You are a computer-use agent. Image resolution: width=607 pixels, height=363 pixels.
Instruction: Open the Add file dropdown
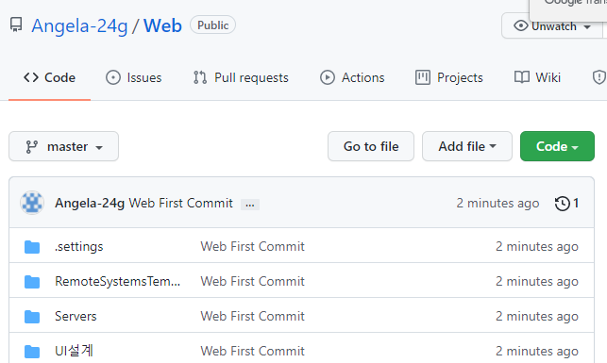467,146
